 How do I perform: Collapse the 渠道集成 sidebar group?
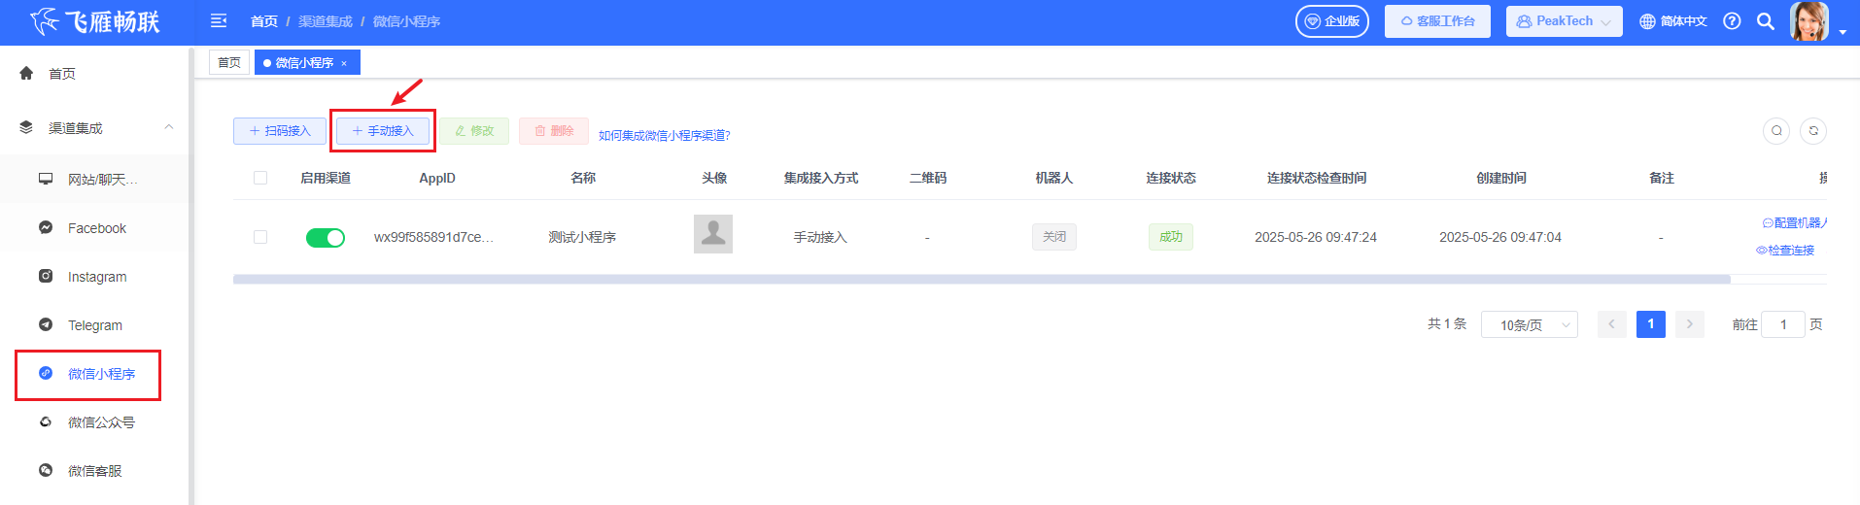169,127
